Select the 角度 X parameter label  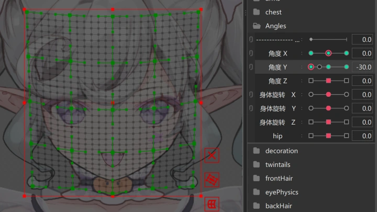[278, 53]
